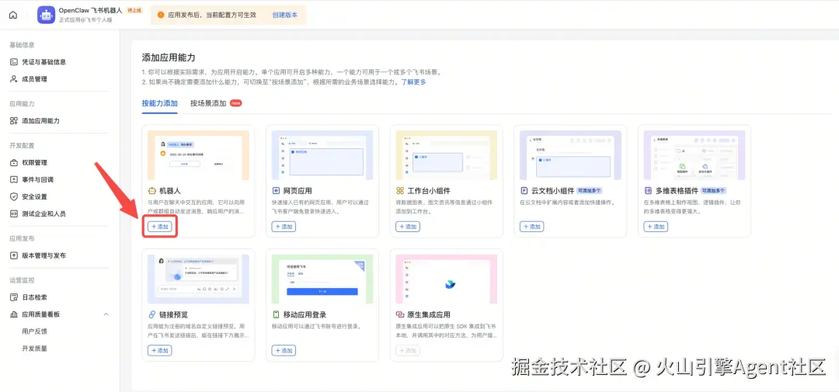The image size is (839, 392).
Task: Click the 移动应用登录 phone icon
Action: 276,315
